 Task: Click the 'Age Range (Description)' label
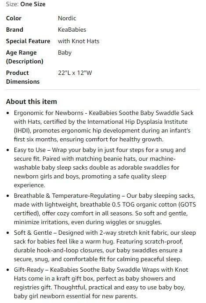(x=25, y=57)
